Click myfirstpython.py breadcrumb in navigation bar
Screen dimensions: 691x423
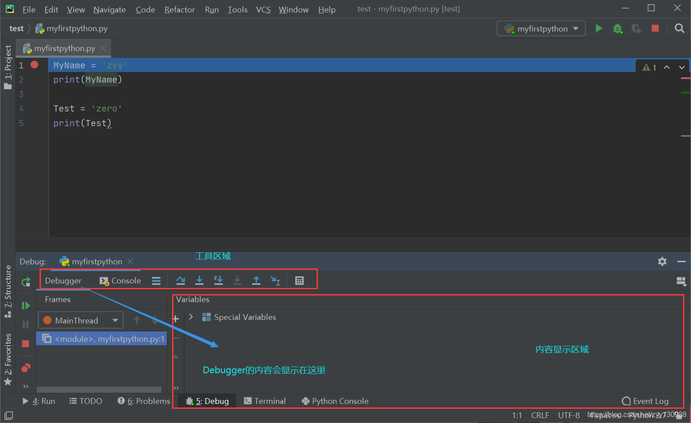[x=72, y=28]
